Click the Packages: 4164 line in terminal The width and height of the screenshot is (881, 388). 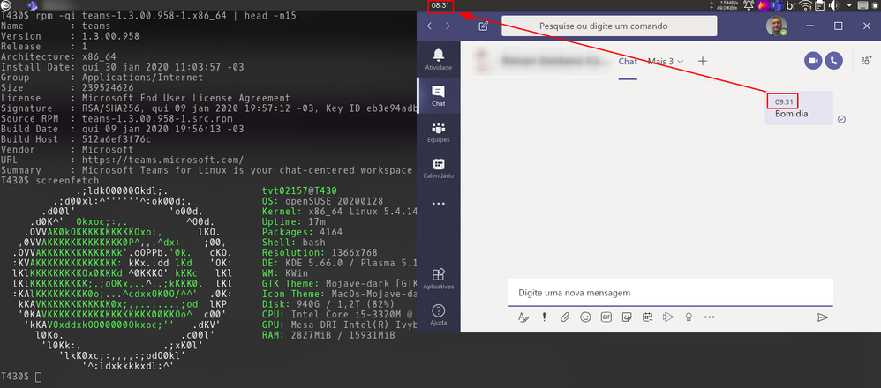(x=302, y=232)
